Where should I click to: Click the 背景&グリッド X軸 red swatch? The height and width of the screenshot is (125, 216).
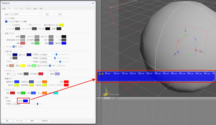pyautogui.click(x=23, y=43)
